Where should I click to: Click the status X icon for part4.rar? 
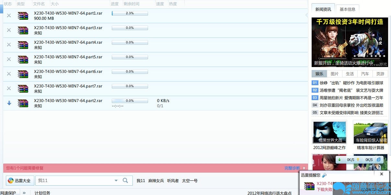click(x=9, y=45)
